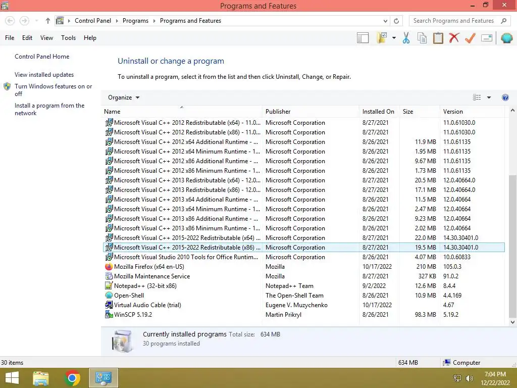The image size is (517, 388).
Task: Open the View menu
Action: pos(46,38)
